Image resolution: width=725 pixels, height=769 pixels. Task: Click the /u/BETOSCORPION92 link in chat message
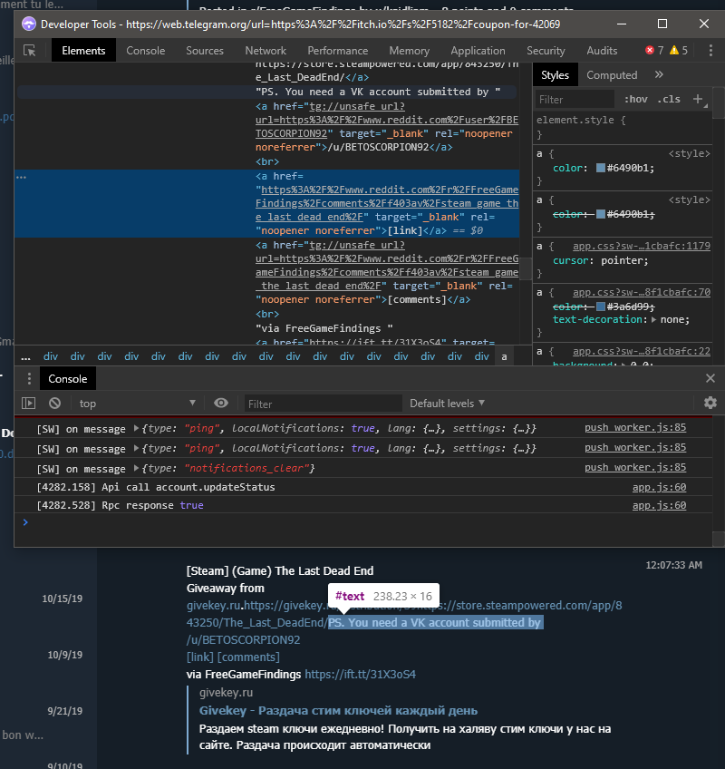pos(243,640)
